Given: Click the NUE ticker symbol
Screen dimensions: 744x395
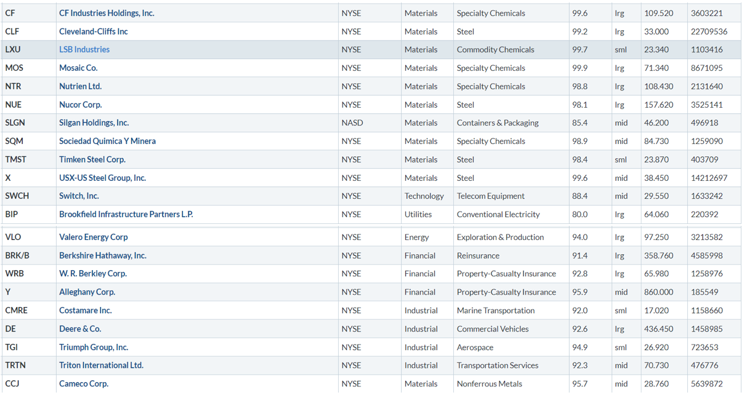Looking at the screenshot, I should coord(14,105).
